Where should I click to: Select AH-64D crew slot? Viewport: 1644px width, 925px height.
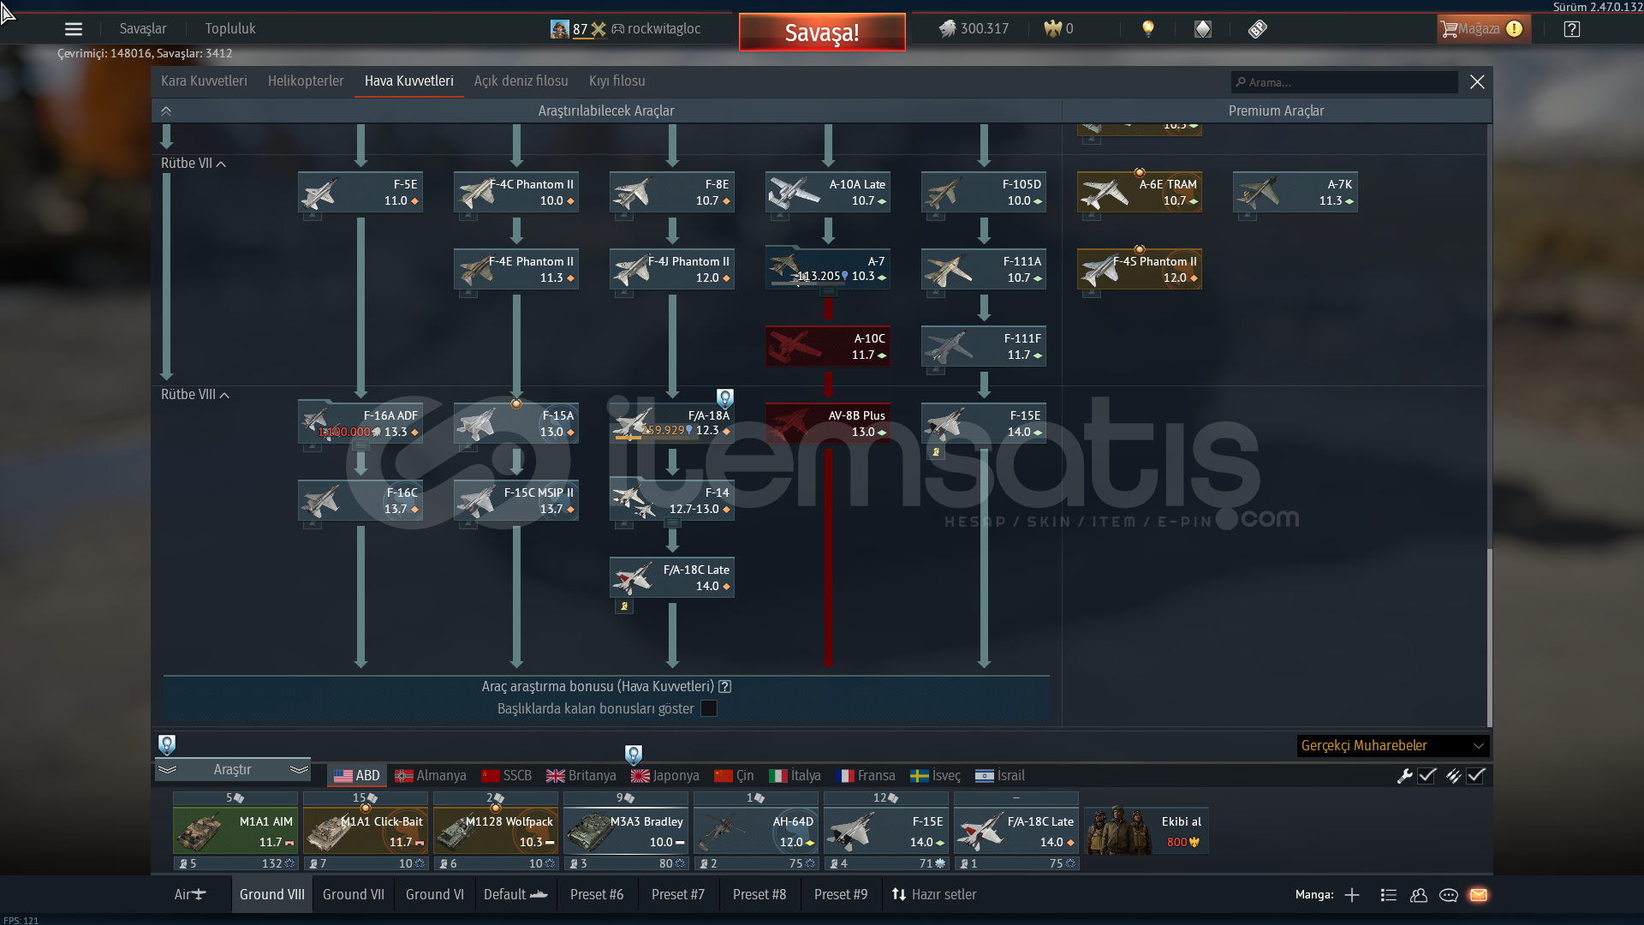756,831
